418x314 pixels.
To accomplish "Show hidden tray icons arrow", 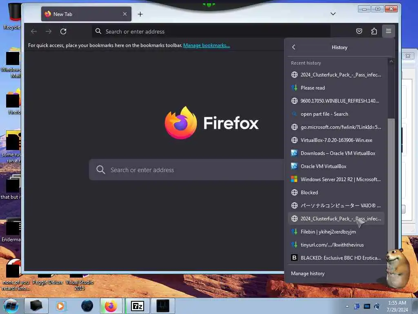I will [347, 306].
